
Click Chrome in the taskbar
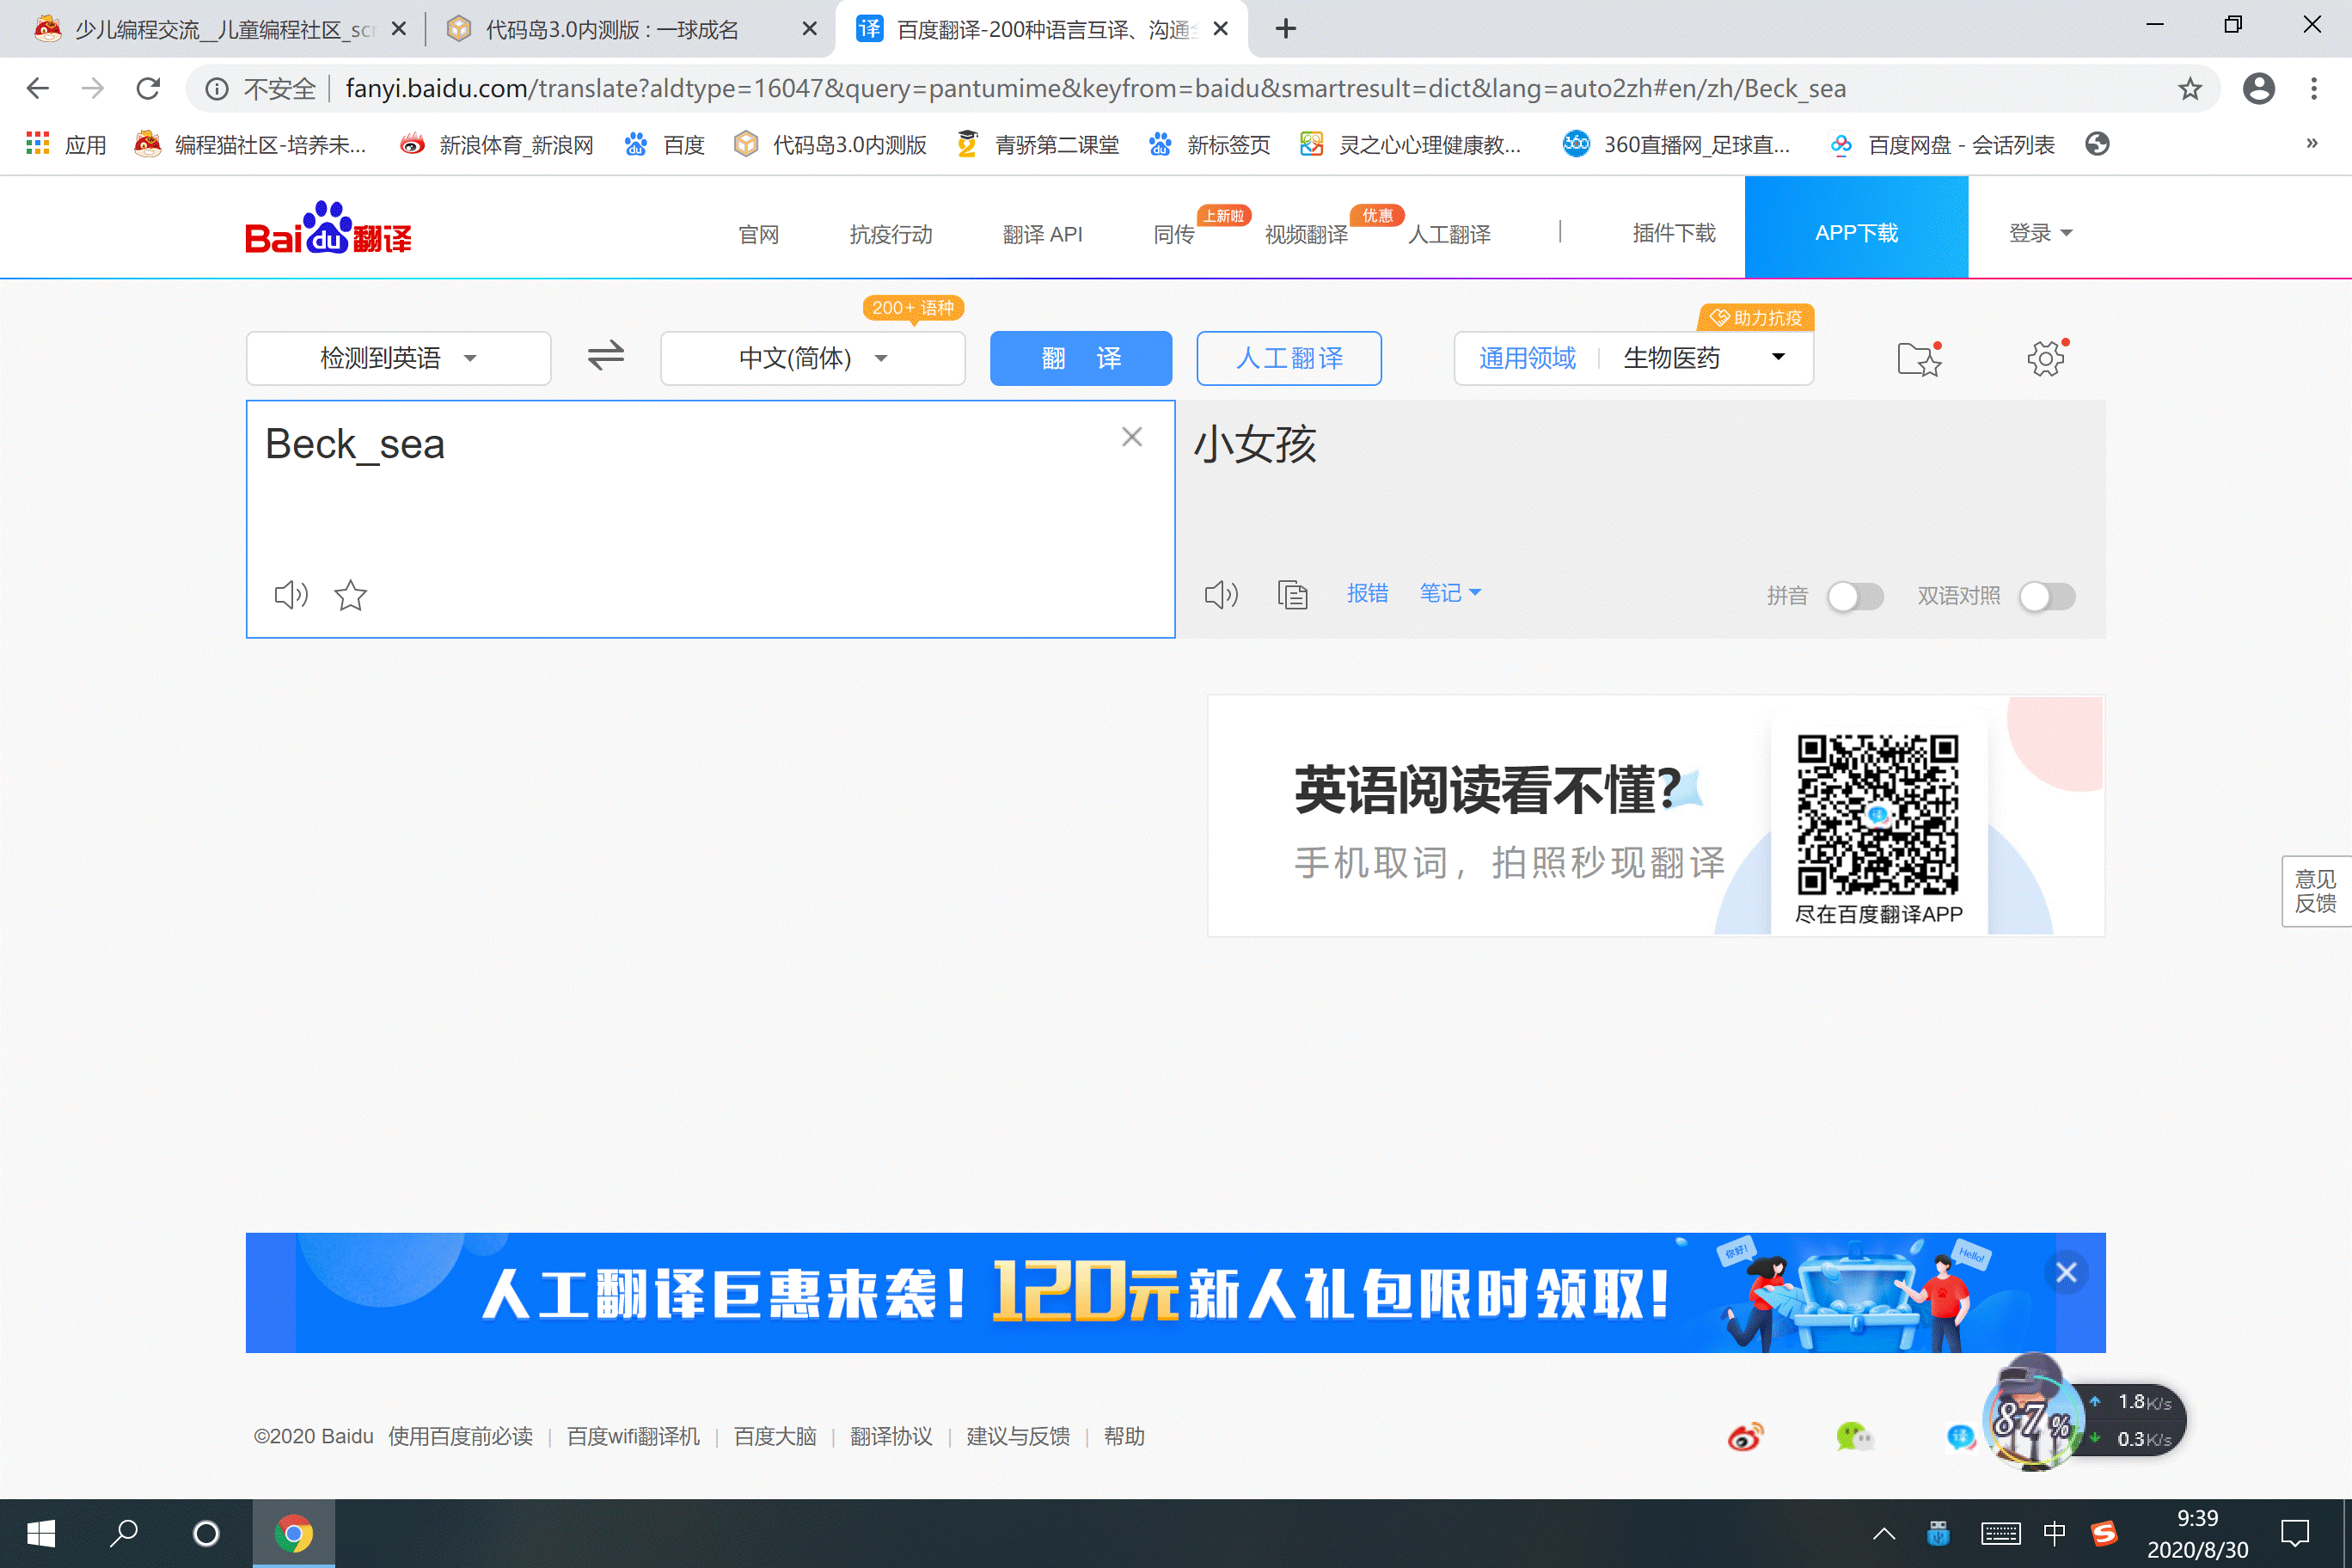[x=293, y=1533]
